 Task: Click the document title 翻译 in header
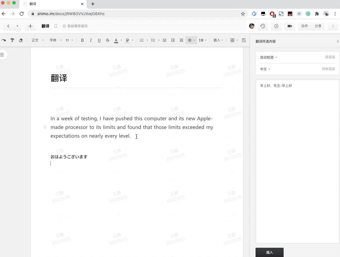point(45,26)
